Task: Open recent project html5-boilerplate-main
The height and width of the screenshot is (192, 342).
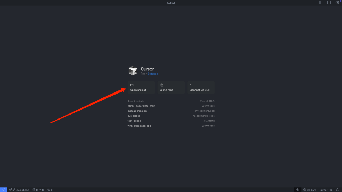Action: coord(142,106)
